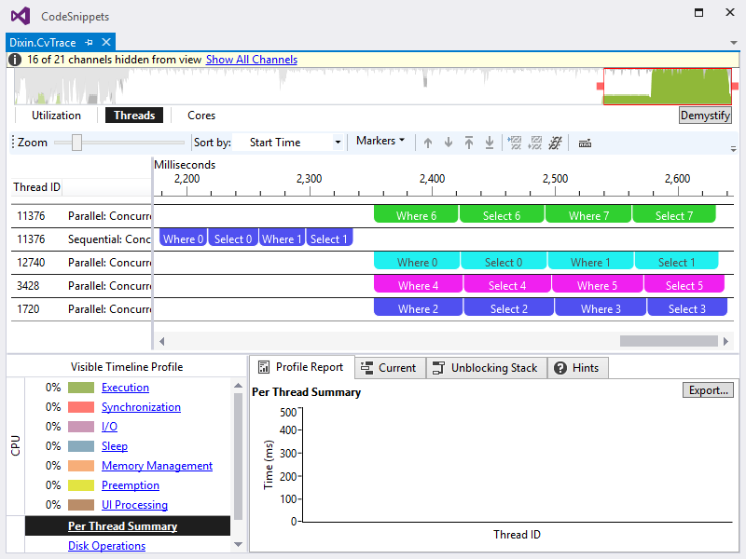Click the Zoom slider handle
Screen dimensions: 746x559
click(x=76, y=143)
